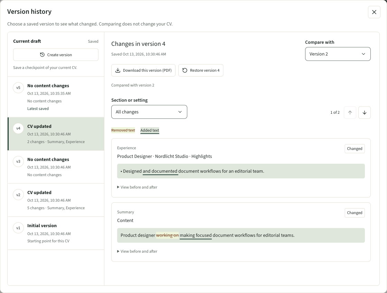Screen dimensions: 387x293
Task: Select version v4 CV updated
Action: [56, 134]
